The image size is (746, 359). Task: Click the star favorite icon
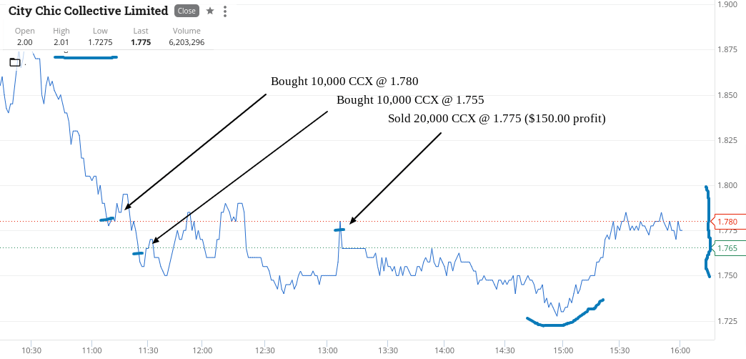point(210,11)
